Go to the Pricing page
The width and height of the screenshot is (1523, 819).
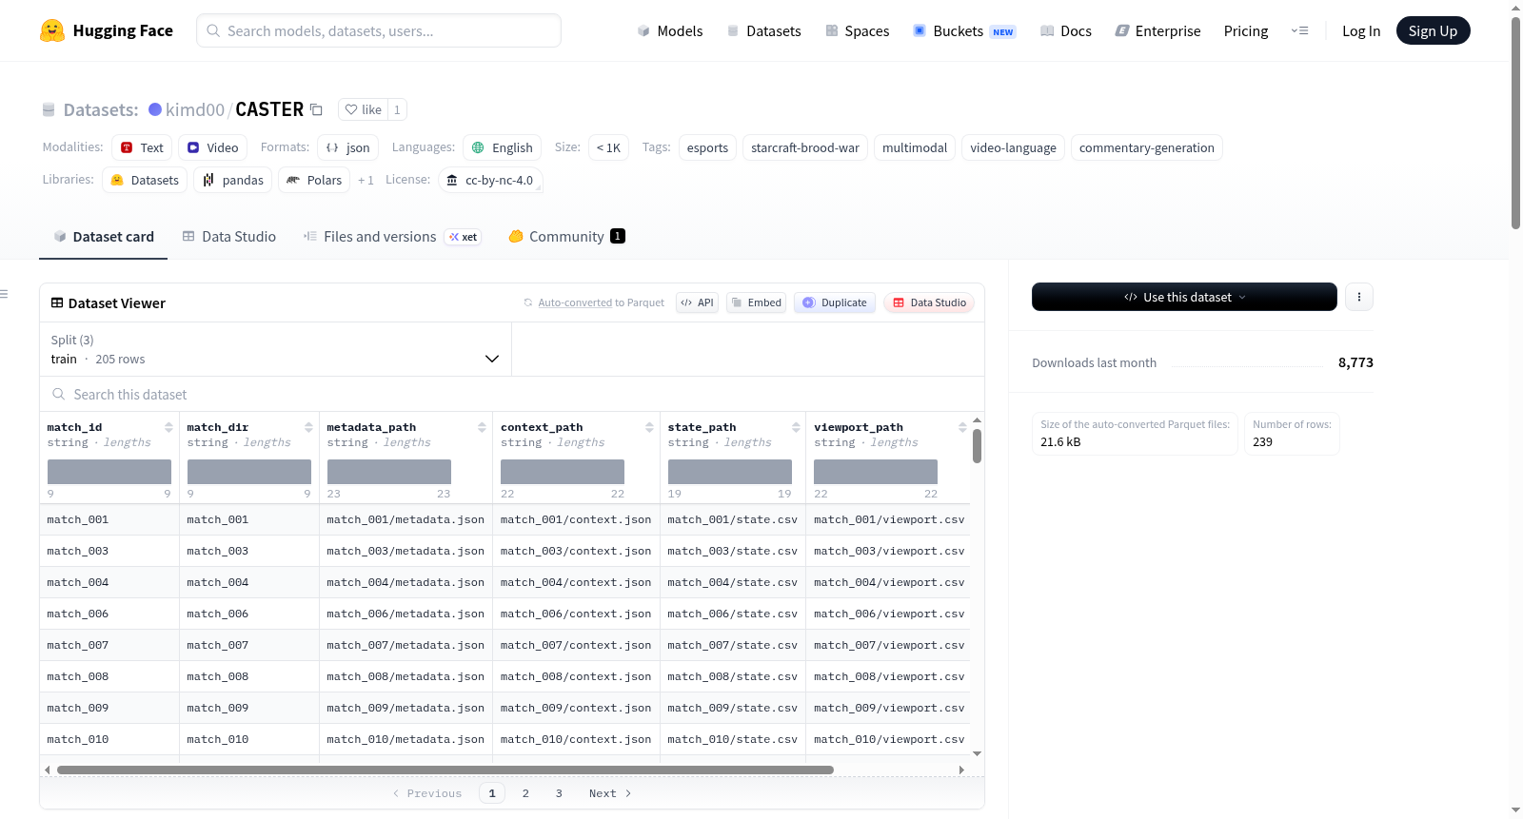pos(1246,30)
